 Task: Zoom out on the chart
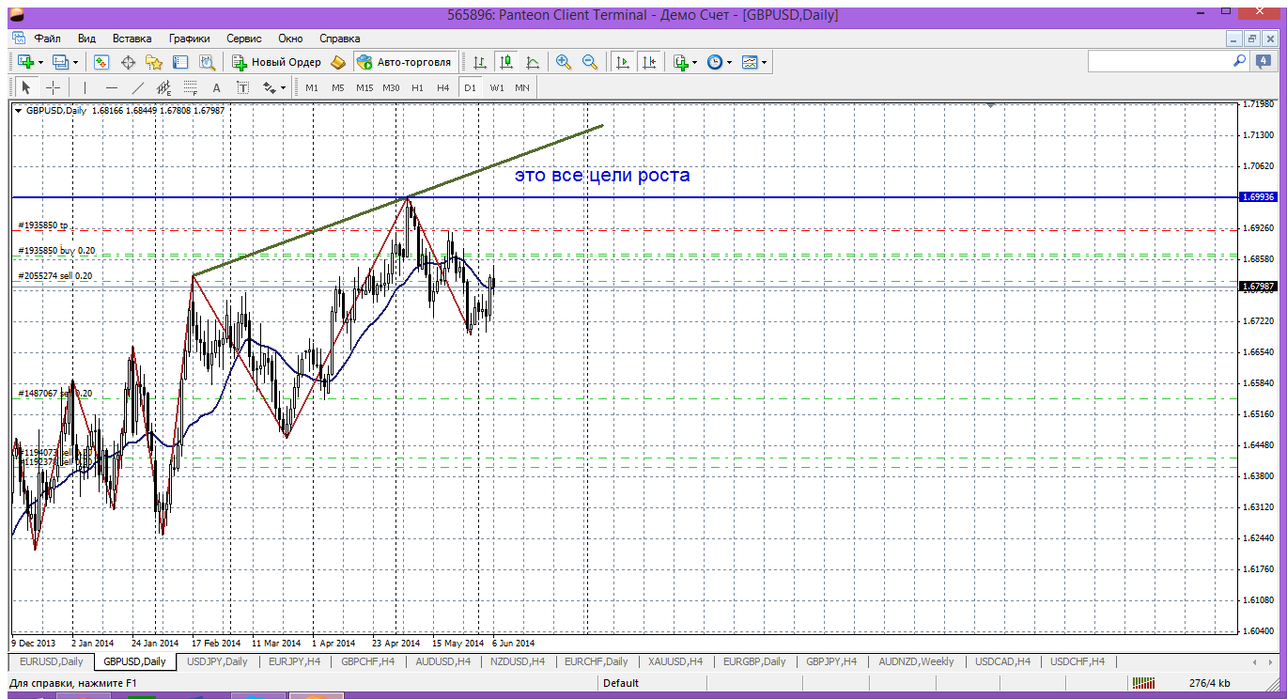point(590,62)
